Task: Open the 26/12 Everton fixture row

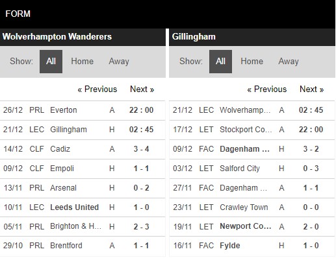Action: [x=83, y=110]
